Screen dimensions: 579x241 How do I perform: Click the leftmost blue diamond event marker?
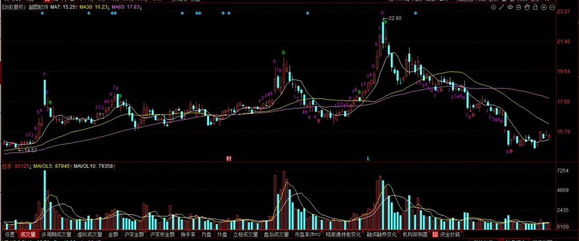coord(42,13)
